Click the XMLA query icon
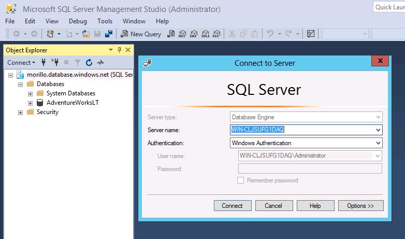 click(205, 34)
